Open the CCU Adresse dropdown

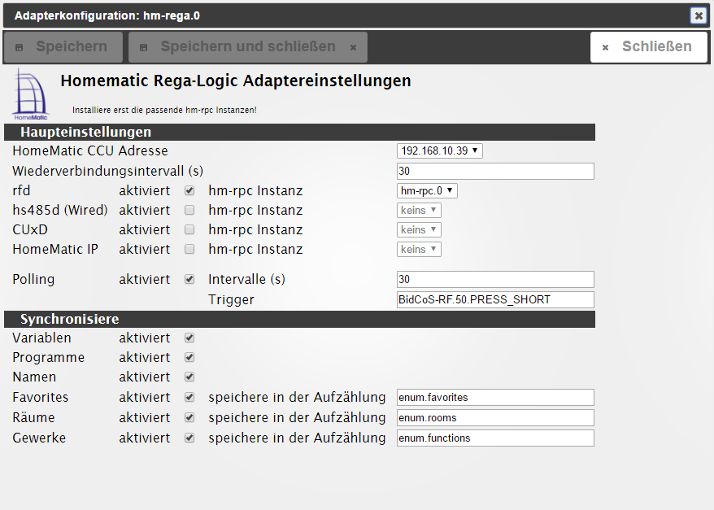440,150
